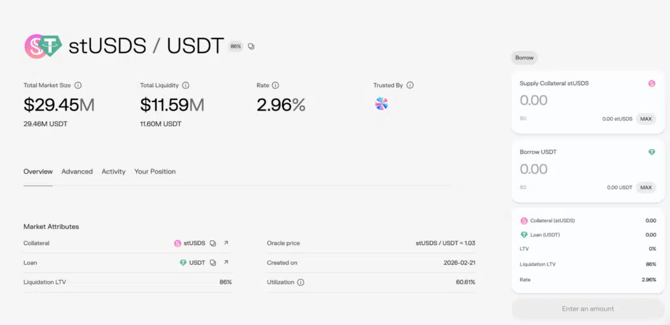Screen dimensions: 670x325
Task: Open USDT loan external link arrow
Action: [226, 262]
